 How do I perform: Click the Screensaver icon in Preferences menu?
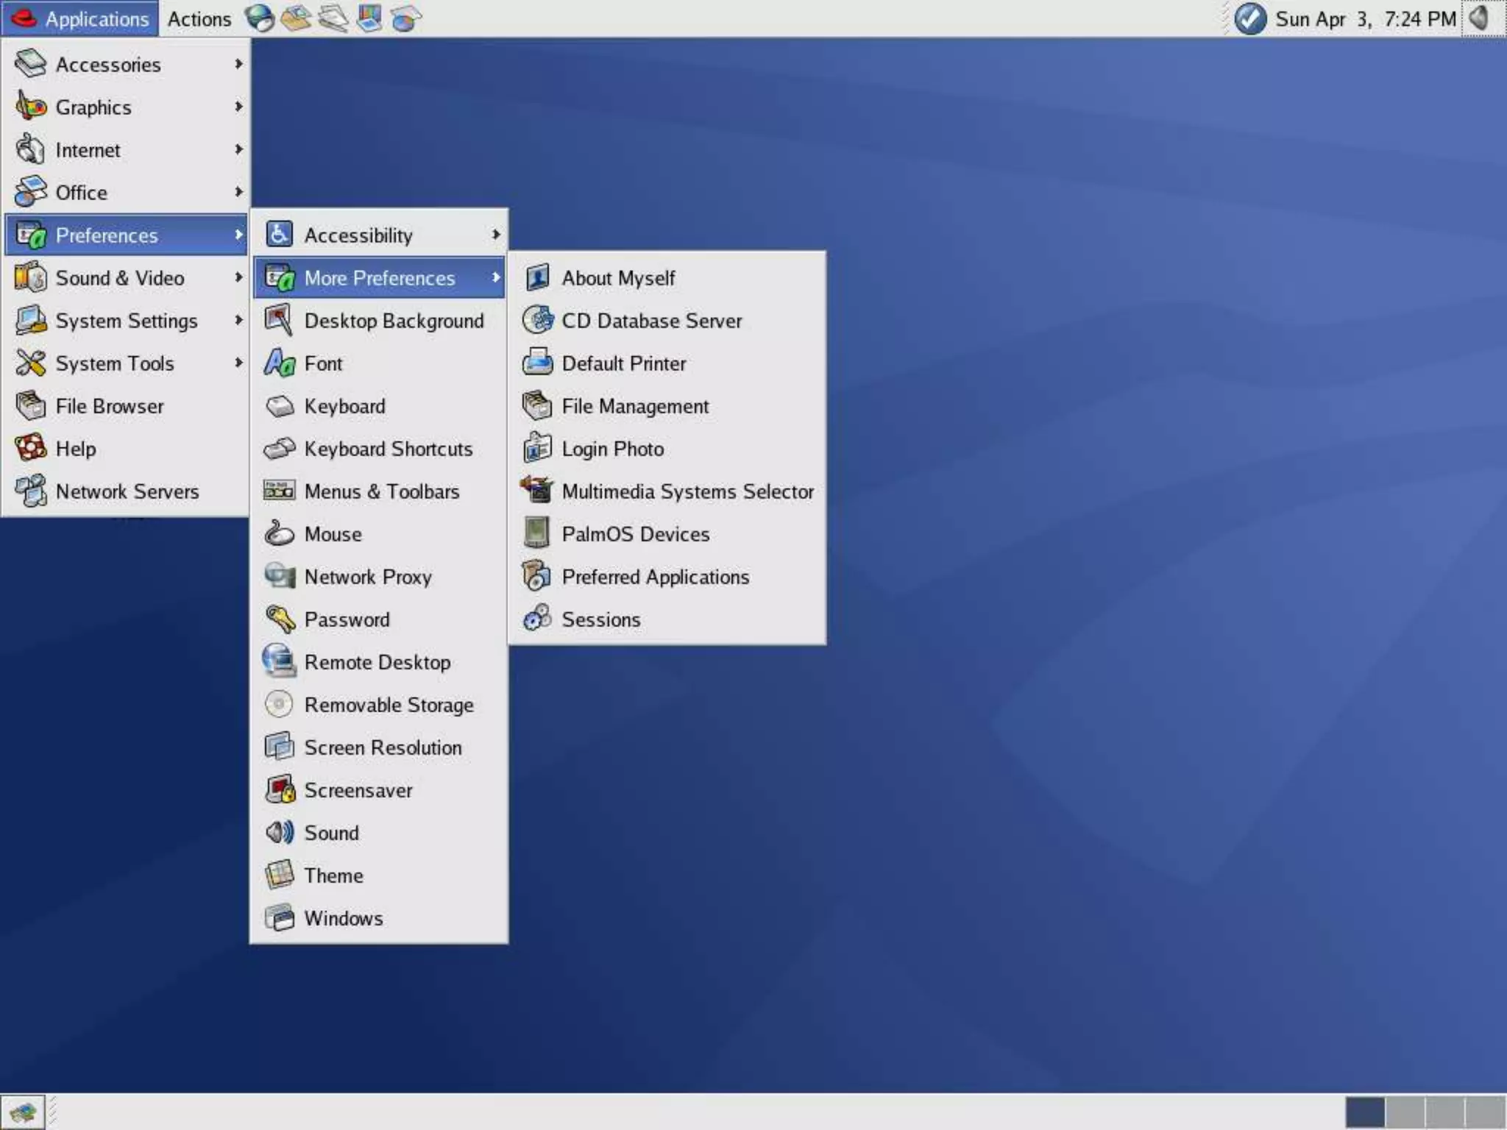point(280,790)
